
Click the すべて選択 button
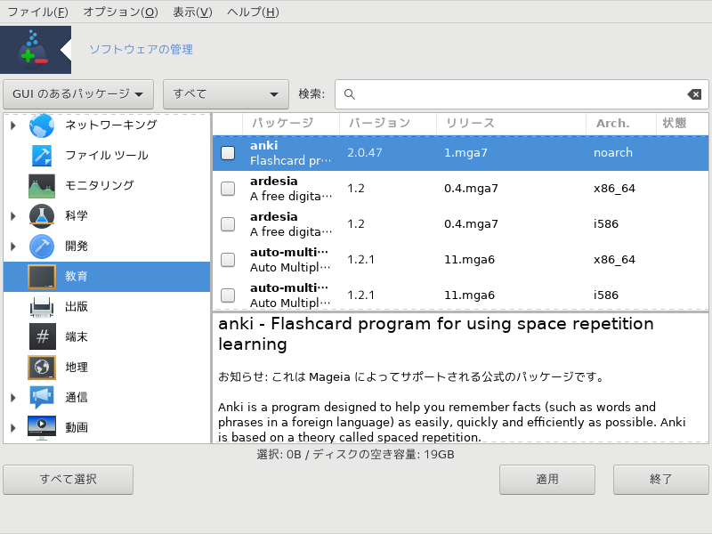[x=69, y=480]
